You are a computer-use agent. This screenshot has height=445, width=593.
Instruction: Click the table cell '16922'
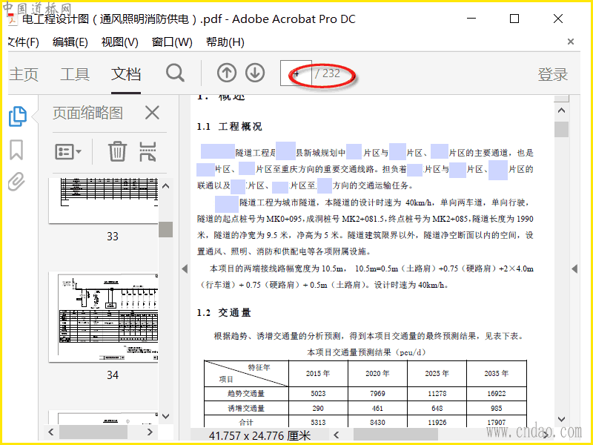click(496, 394)
